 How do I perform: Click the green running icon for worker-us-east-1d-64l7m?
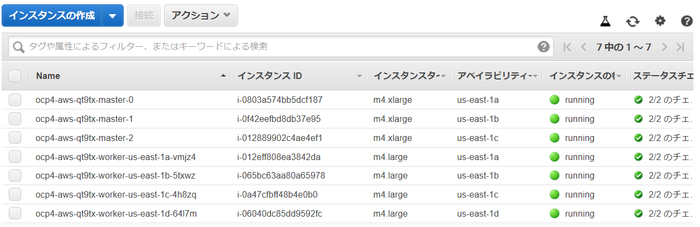click(555, 213)
